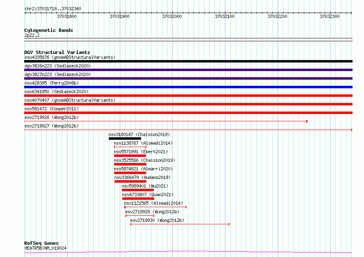Click the blue nsv428395 Perry2008b bar
The image size is (364, 257).
[188, 87]
